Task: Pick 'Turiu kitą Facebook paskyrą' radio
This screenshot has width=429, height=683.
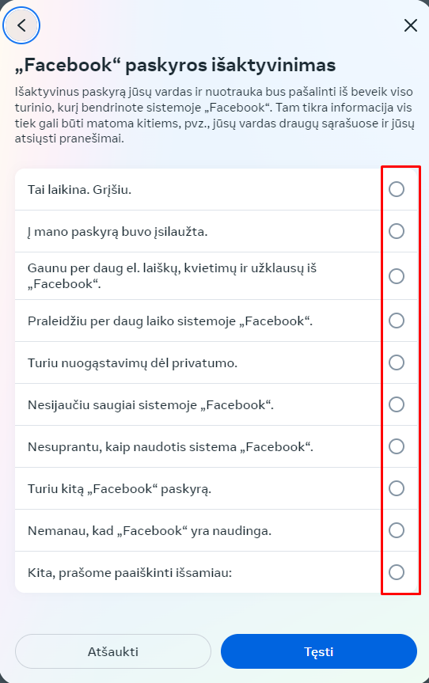Action: pyautogui.click(x=397, y=488)
